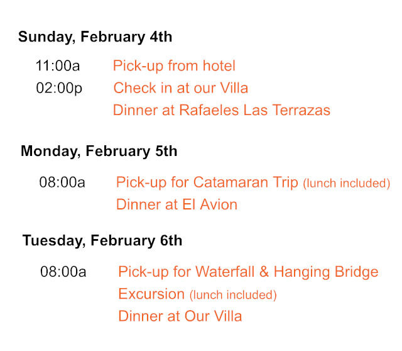Click the 11:00a time entry
The image size is (402, 351).
coord(58,65)
